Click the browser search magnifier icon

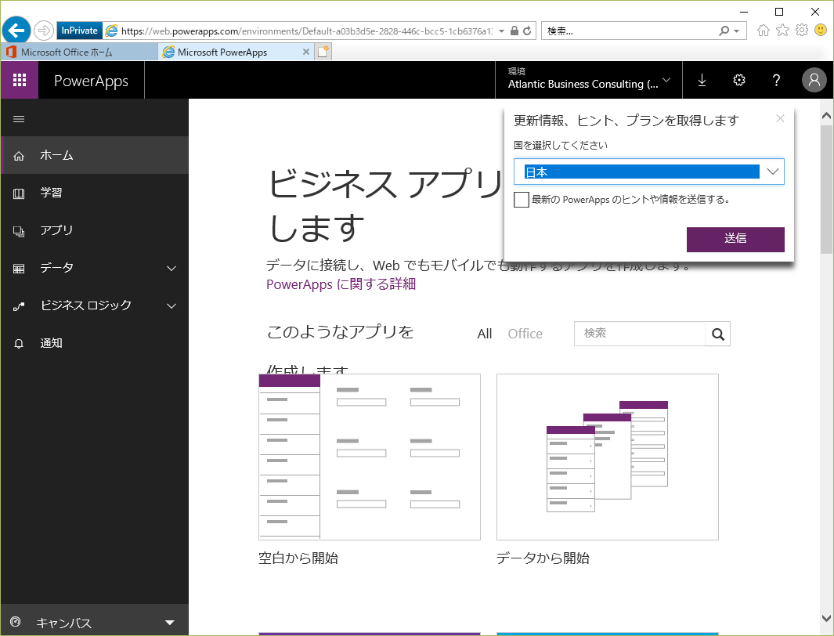pyautogui.click(x=724, y=31)
